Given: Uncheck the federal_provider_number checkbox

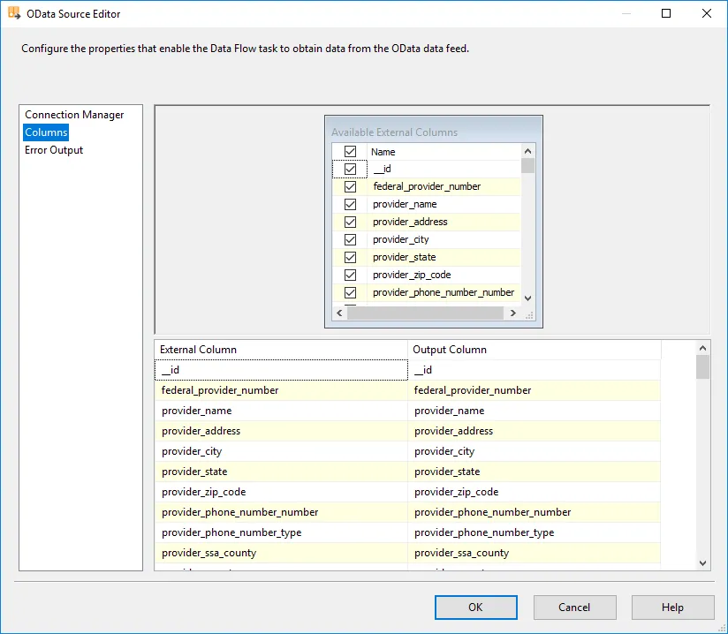Looking at the screenshot, I should (x=350, y=186).
